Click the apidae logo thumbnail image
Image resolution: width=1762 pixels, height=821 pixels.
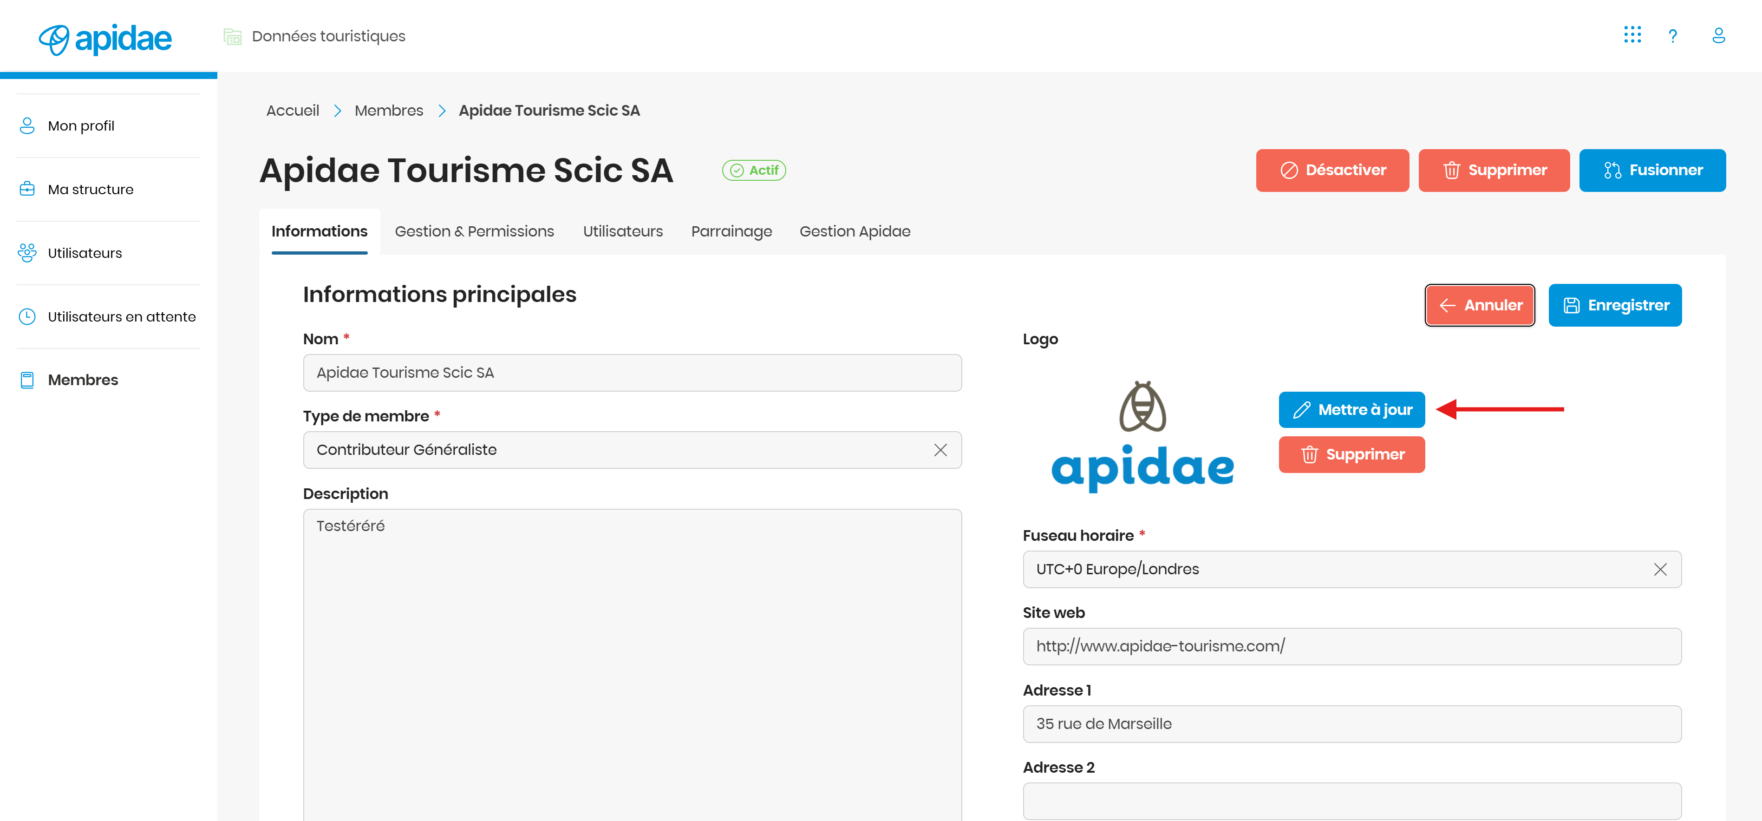pos(1142,436)
